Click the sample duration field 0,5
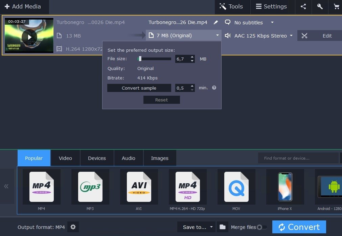The width and height of the screenshot is (342, 236). pos(182,88)
